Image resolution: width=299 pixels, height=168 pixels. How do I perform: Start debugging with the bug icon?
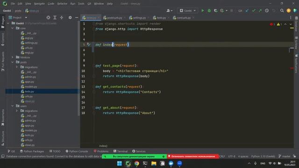[x=209, y=11]
